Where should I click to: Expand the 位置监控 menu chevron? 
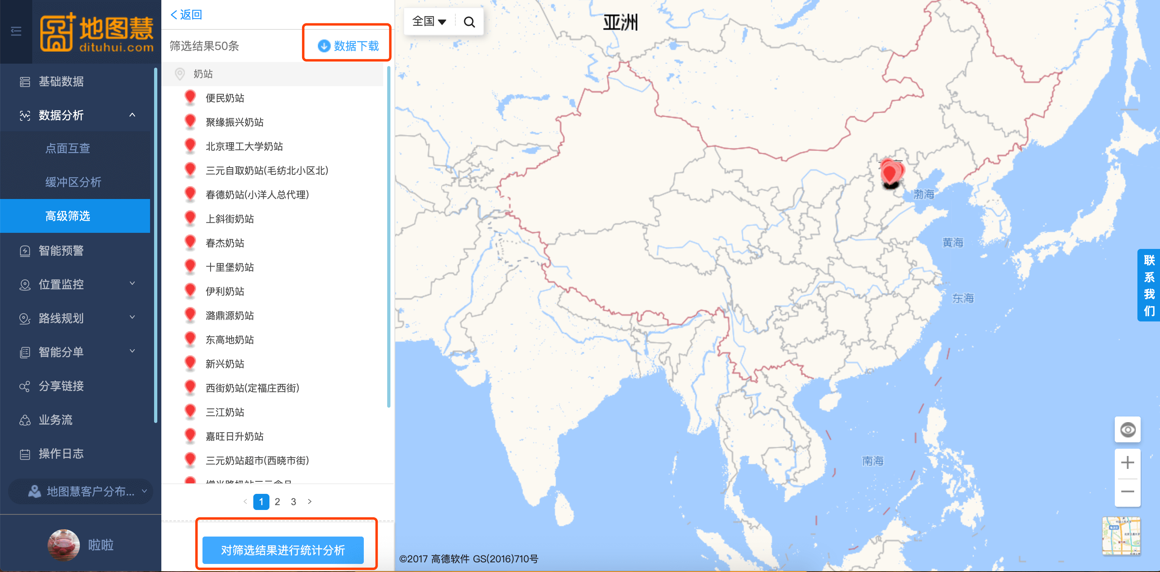[132, 284]
